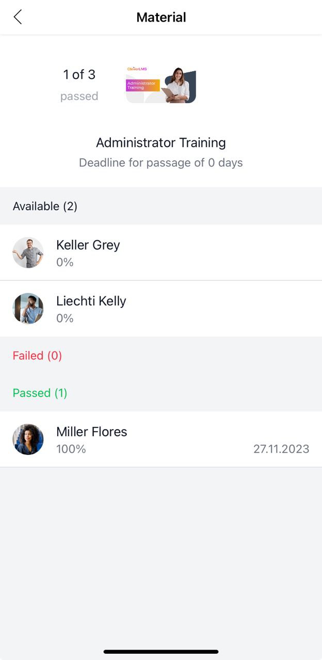The height and width of the screenshot is (660, 322).
Task: Tap the back arrow icon
Action: [x=18, y=17]
